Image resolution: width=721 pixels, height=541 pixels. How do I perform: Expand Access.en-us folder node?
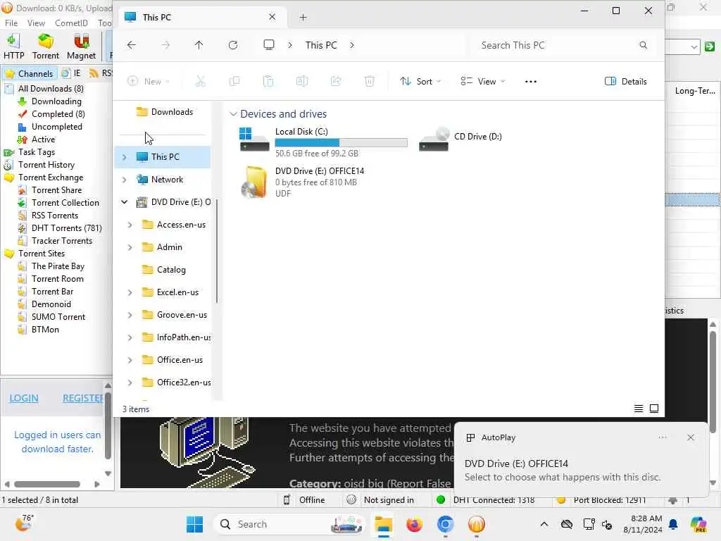tap(130, 225)
